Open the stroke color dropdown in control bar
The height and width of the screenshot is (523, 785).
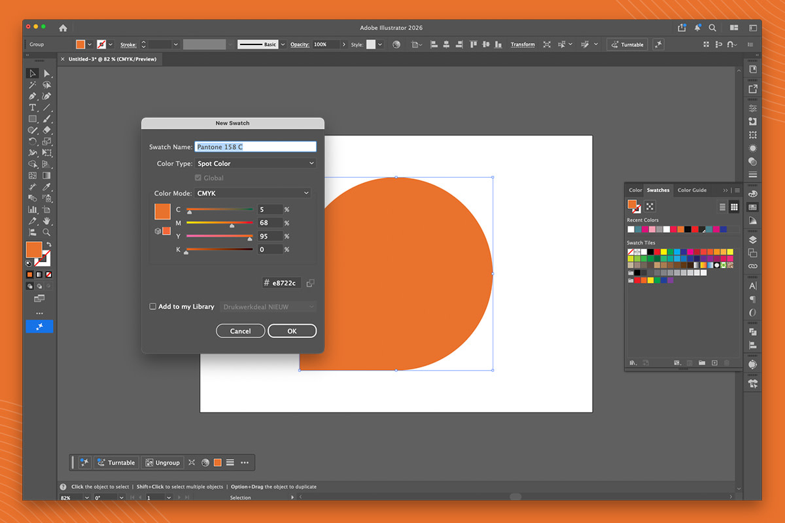click(111, 44)
